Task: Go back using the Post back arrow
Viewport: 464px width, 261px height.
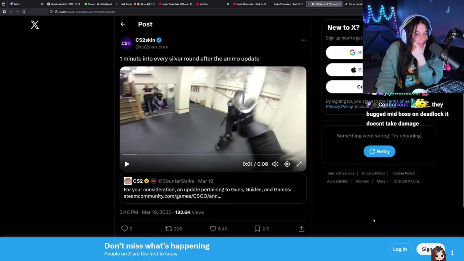Action: click(x=123, y=24)
